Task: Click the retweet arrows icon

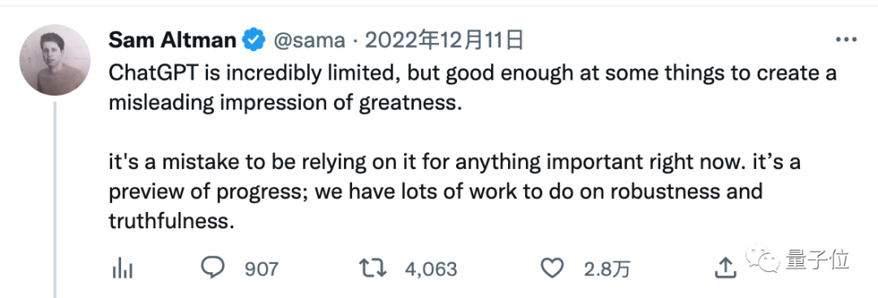Action: [373, 269]
